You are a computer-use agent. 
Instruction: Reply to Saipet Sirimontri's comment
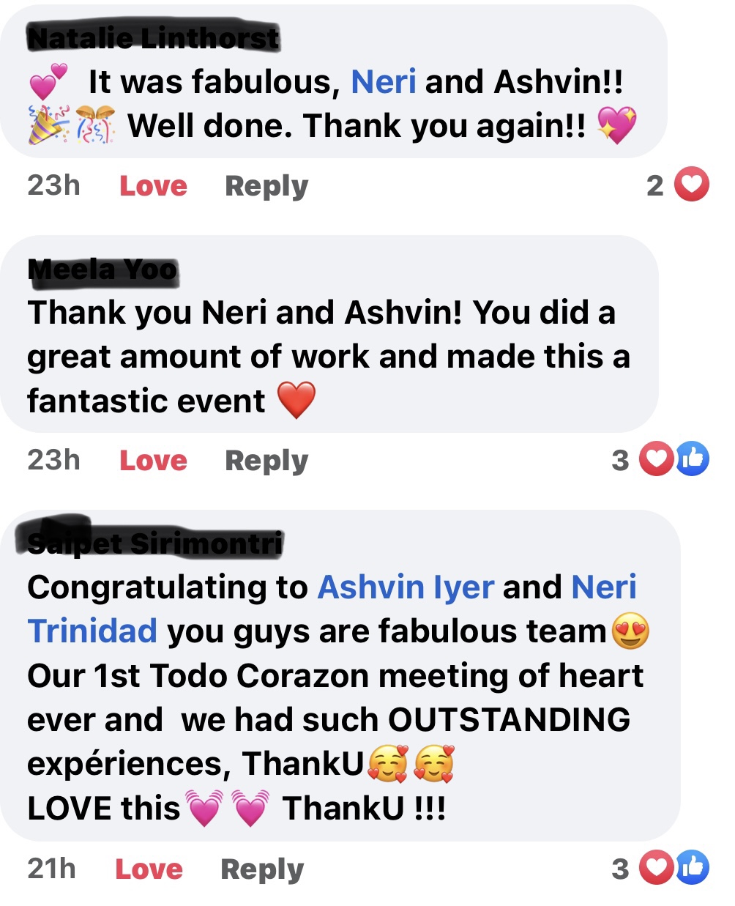(x=262, y=869)
